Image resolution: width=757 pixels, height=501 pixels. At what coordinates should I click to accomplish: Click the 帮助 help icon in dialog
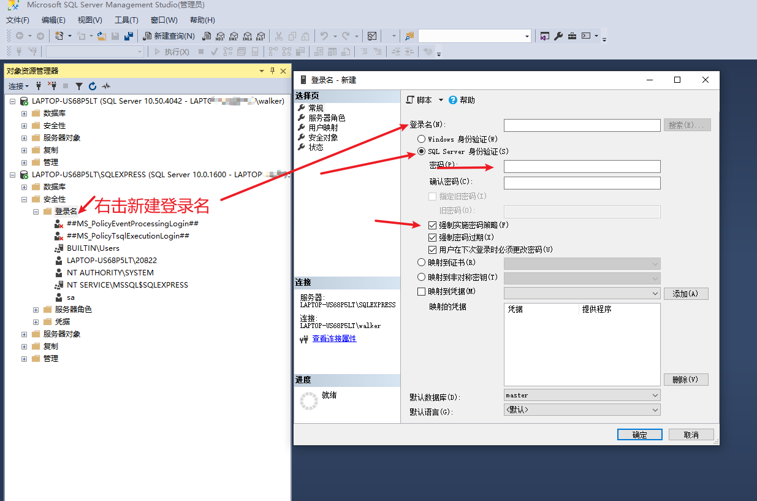[453, 100]
